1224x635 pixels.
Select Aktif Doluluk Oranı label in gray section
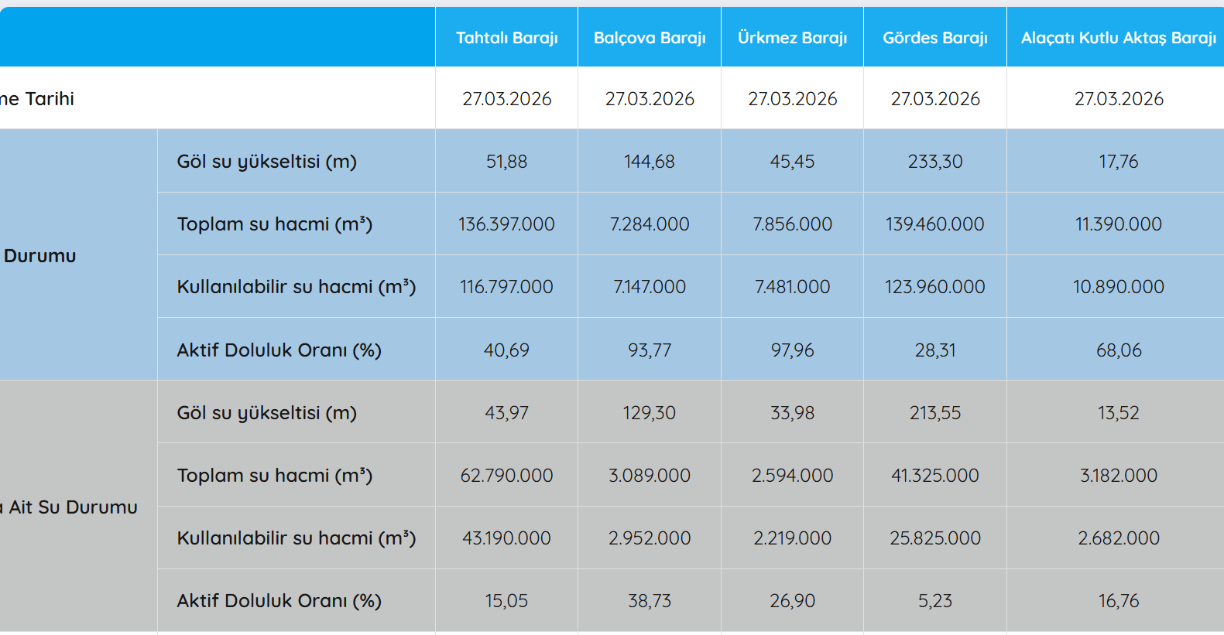tap(279, 601)
